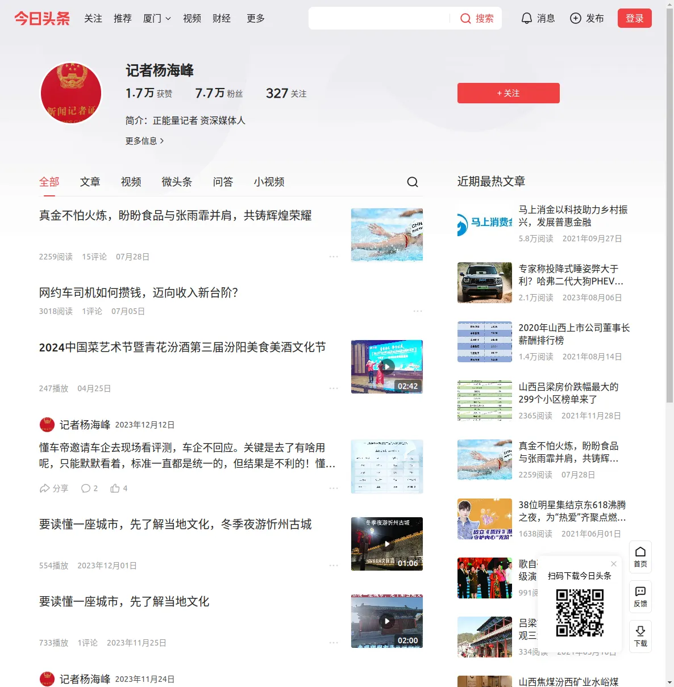
Task: Select the 全部 tab
Action: [49, 182]
